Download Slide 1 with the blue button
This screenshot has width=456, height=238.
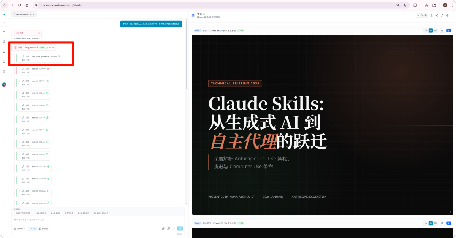pos(449,30)
